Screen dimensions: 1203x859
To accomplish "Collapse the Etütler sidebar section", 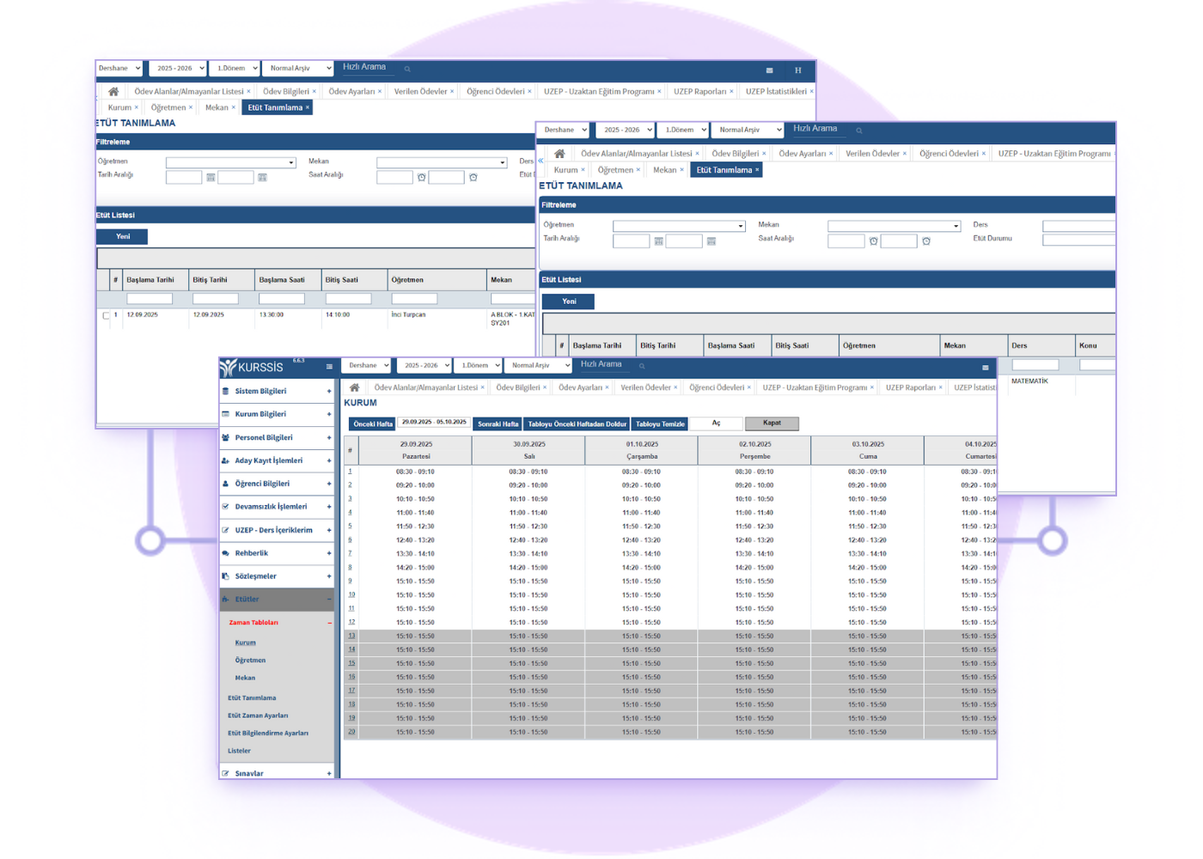I will (329, 600).
